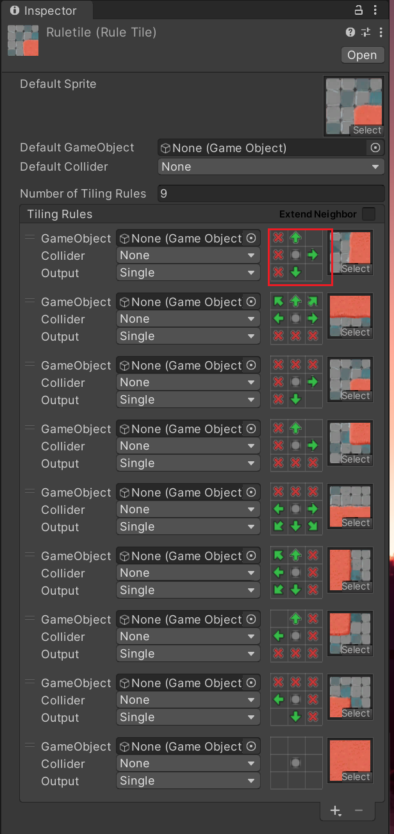This screenshot has width=394, height=834.
Task: Click the top-left red X in the second rule grid
Action: 278,301
